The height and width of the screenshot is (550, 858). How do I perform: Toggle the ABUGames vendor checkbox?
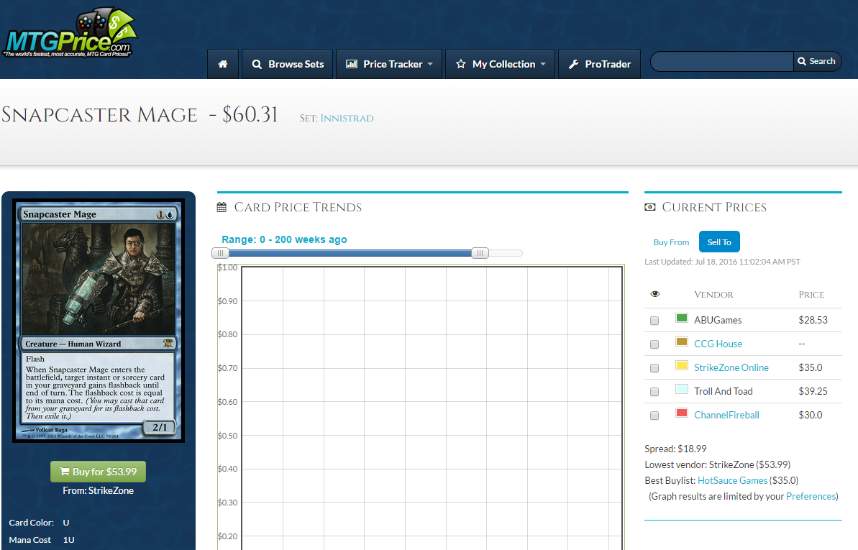click(654, 321)
